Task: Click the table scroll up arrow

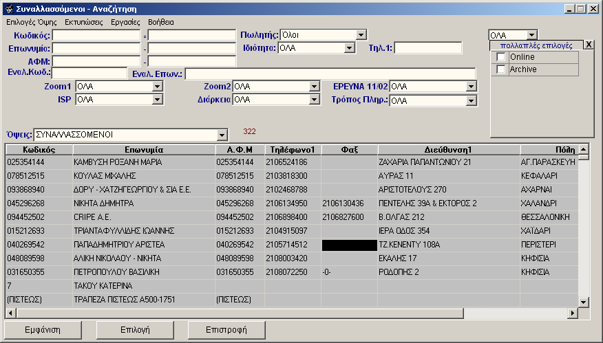Action: pyautogui.click(x=583, y=149)
